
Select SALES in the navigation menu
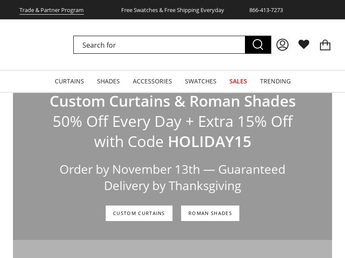[238, 81]
